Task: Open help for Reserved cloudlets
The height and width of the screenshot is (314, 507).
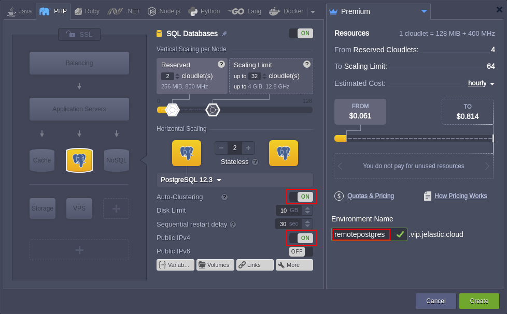Action: 221,64
